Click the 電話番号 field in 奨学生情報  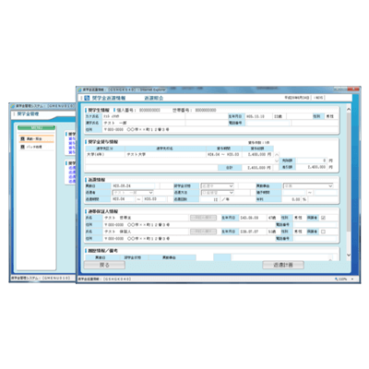268,123
